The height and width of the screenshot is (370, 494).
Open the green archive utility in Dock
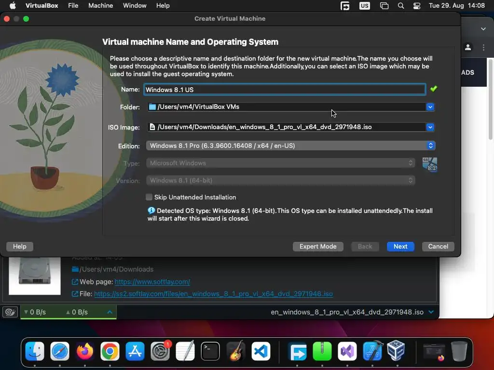tap(322, 351)
